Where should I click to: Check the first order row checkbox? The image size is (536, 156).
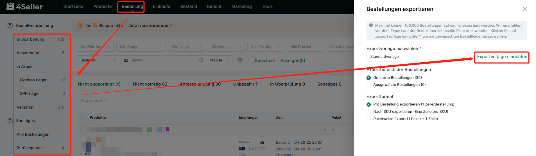(82, 129)
